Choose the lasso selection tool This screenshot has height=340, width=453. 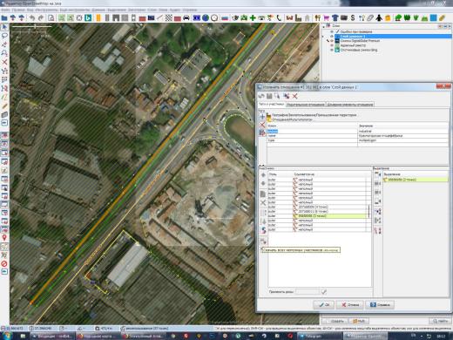4,36
